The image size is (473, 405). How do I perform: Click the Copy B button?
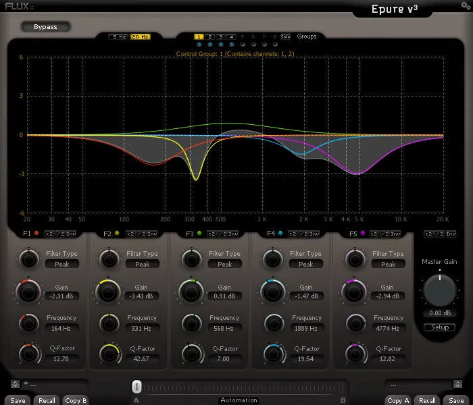pyautogui.click(x=76, y=400)
